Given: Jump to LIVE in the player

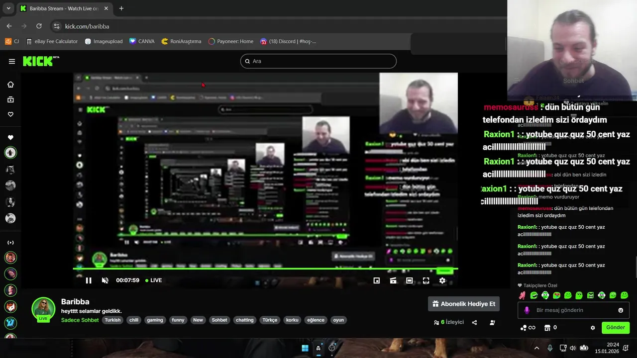Looking at the screenshot, I should point(153,280).
